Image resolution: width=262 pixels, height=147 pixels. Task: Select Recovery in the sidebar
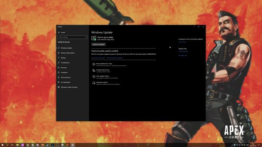point(64,68)
